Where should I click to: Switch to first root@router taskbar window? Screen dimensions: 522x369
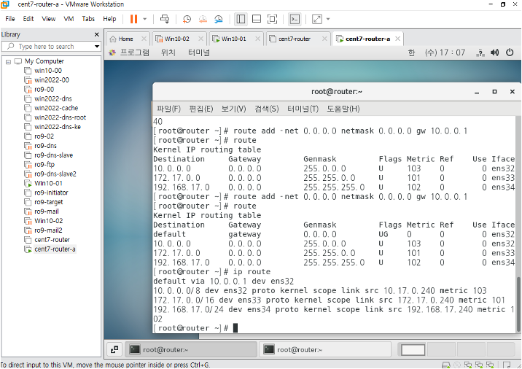192,349
